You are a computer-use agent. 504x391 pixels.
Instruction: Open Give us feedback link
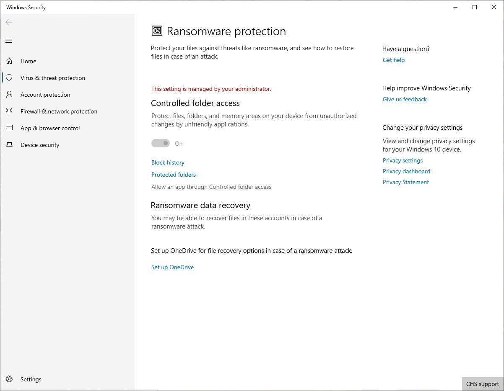pos(405,99)
